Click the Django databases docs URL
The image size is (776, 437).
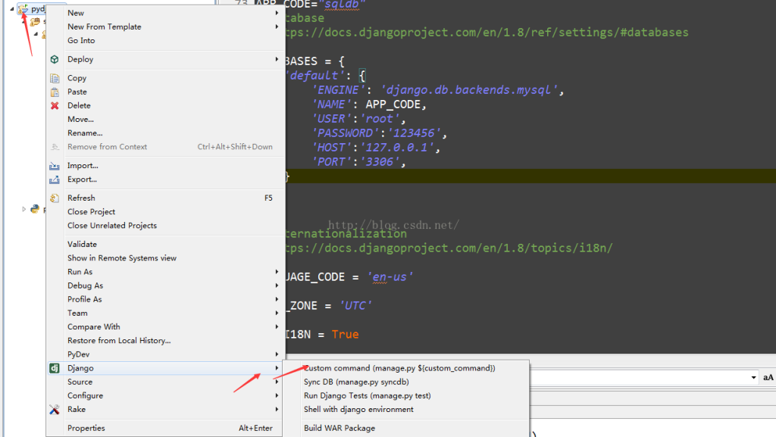click(x=487, y=33)
